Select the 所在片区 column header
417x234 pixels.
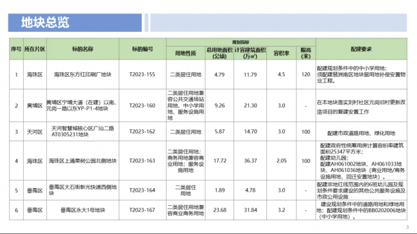tap(35, 49)
